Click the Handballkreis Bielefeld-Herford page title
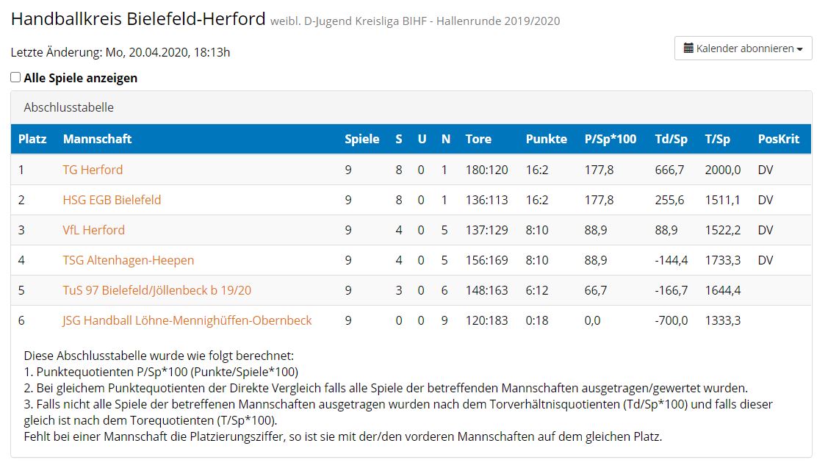The width and height of the screenshot is (839, 468). tap(138, 18)
